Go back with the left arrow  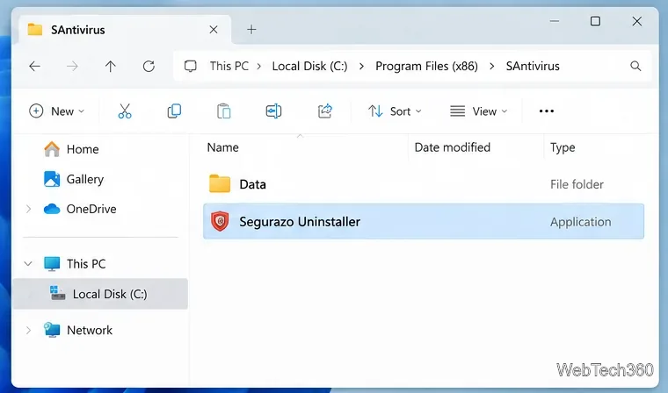point(34,66)
